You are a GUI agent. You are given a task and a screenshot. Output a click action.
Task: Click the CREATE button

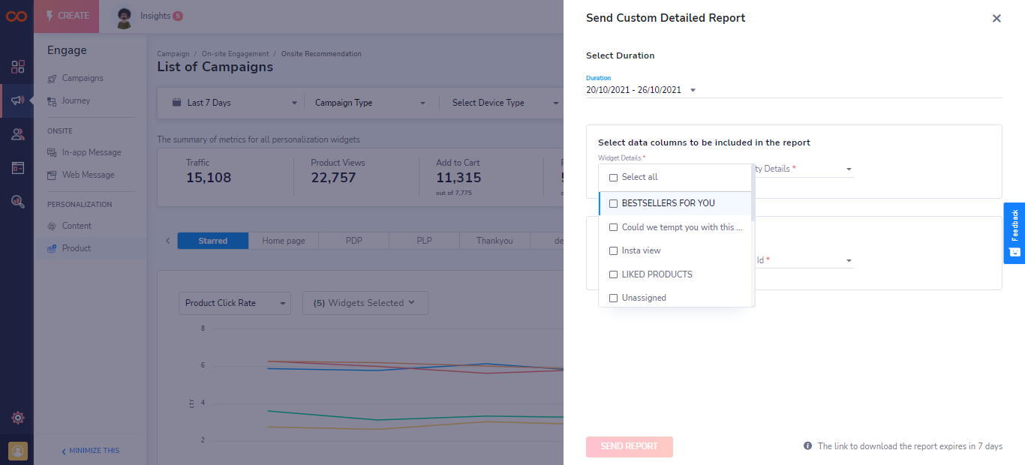[67, 16]
